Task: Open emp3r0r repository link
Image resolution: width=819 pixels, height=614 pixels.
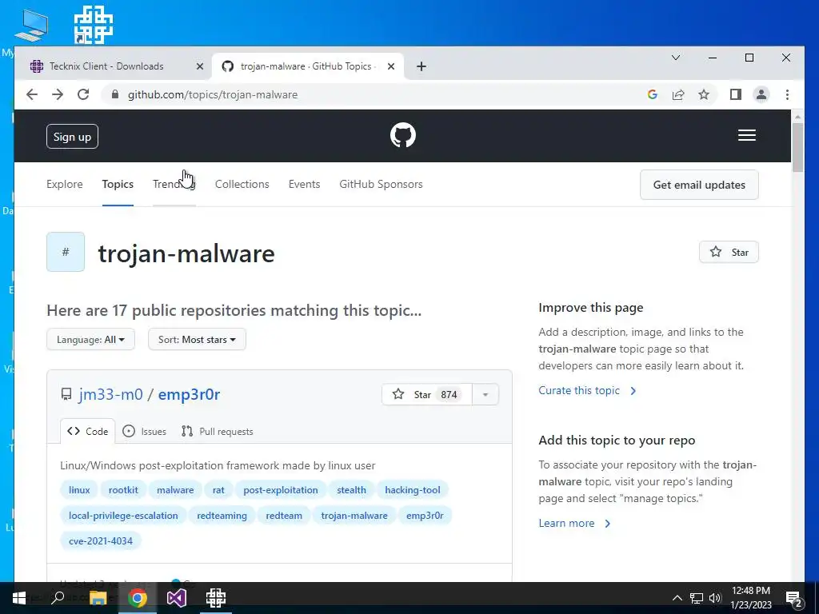Action: pos(189,394)
